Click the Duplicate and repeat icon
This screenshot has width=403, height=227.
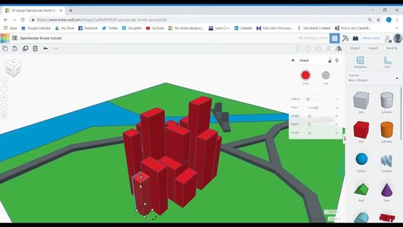pos(25,49)
